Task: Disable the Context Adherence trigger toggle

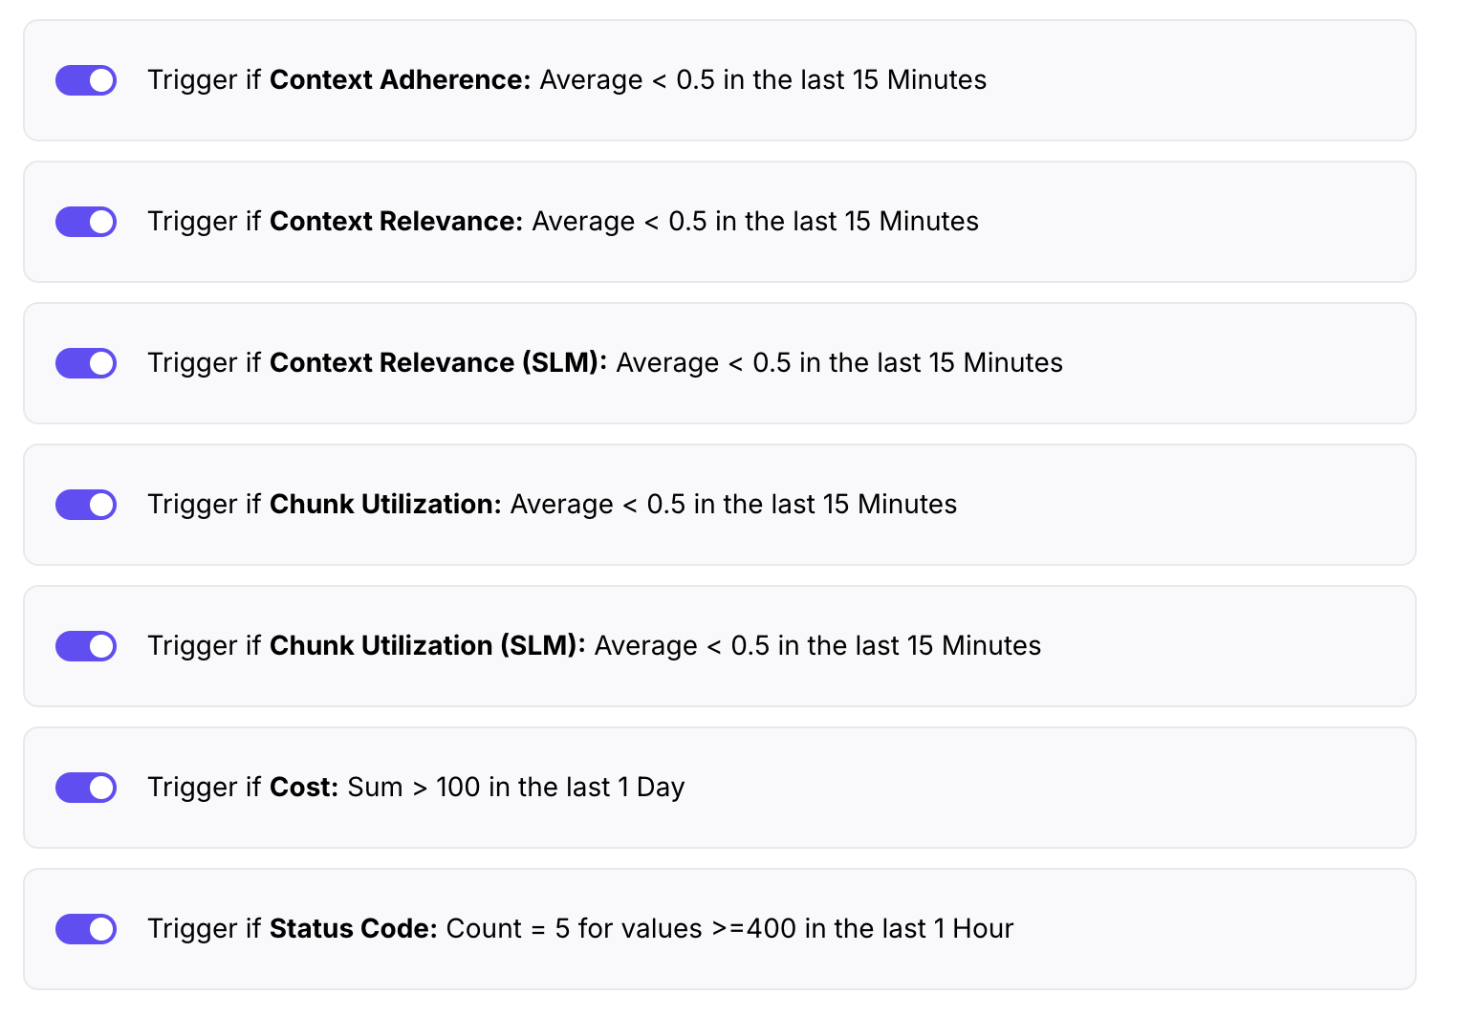Action: tap(85, 80)
